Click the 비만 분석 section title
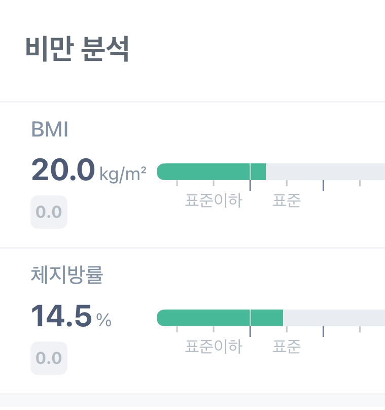 coord(77,49)
